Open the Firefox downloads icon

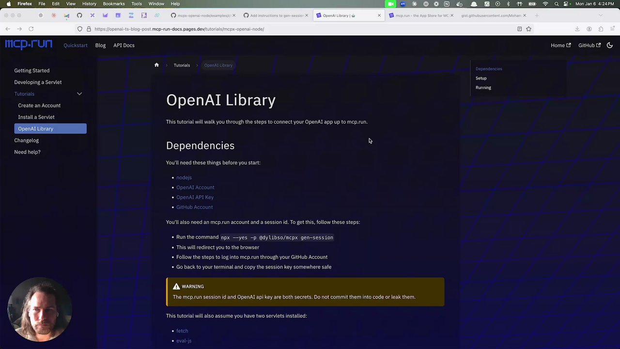point(577,29)
